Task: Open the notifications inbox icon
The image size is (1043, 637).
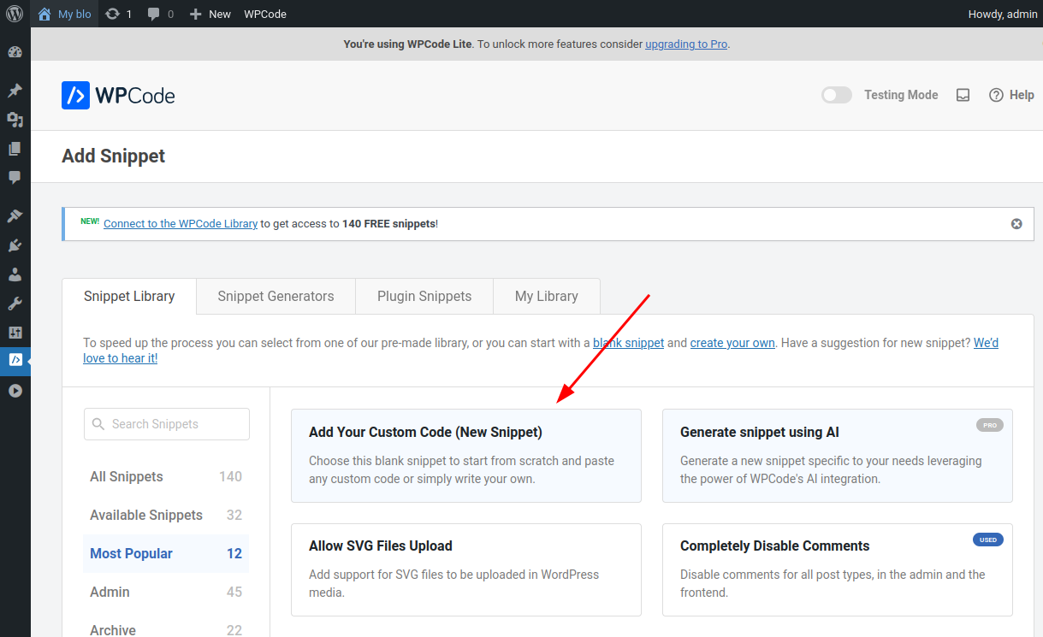Action: (963, 95)
